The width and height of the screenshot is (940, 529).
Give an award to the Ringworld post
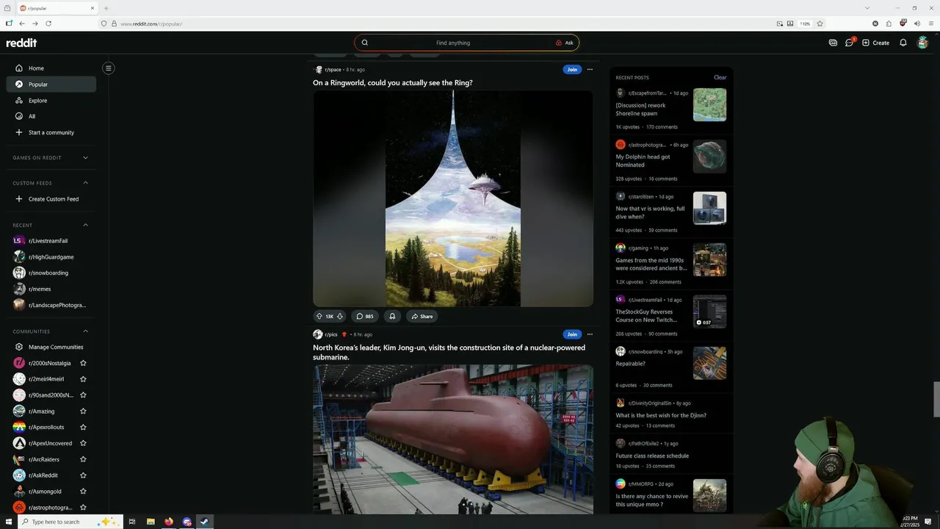pos(392,316)
